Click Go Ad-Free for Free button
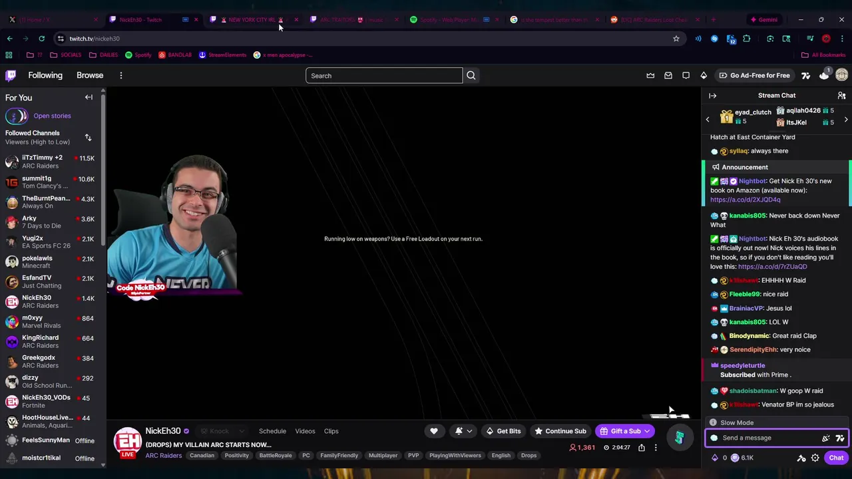Image resolution: width=852 pixels, height=479 pixels. [754, 75]
